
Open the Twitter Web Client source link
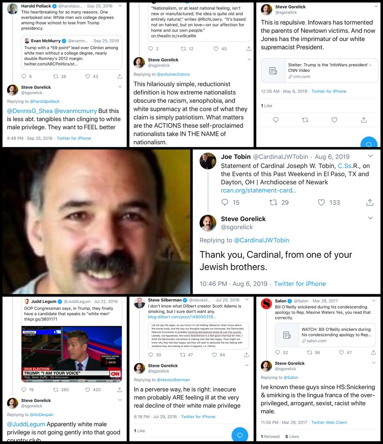coord(329,422)
